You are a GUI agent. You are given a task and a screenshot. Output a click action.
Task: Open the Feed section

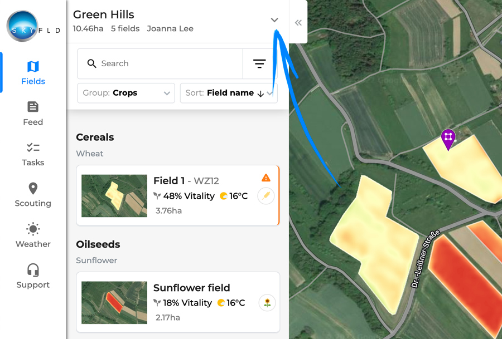tap(33, 114)
